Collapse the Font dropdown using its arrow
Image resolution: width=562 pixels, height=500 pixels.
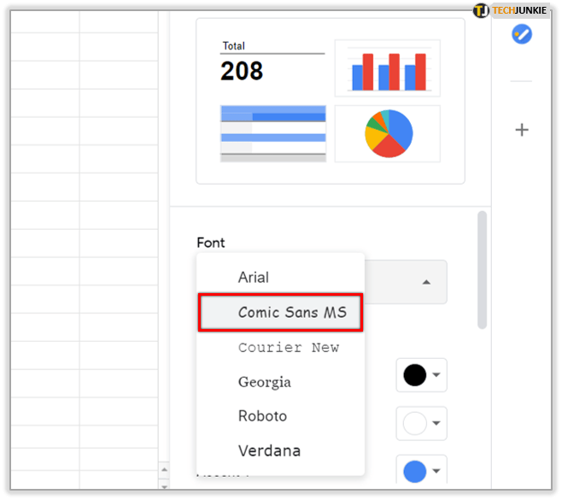pyautogui.click(x=426, y=282)
